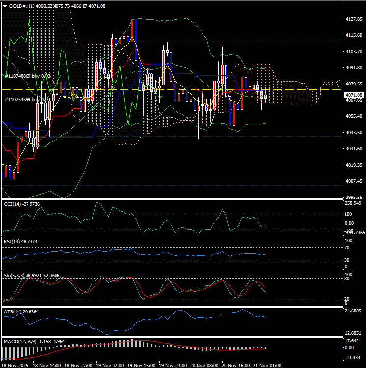Click the current price tag 4071.08
The image size is (367, 368).
click(x=354, y=95)
